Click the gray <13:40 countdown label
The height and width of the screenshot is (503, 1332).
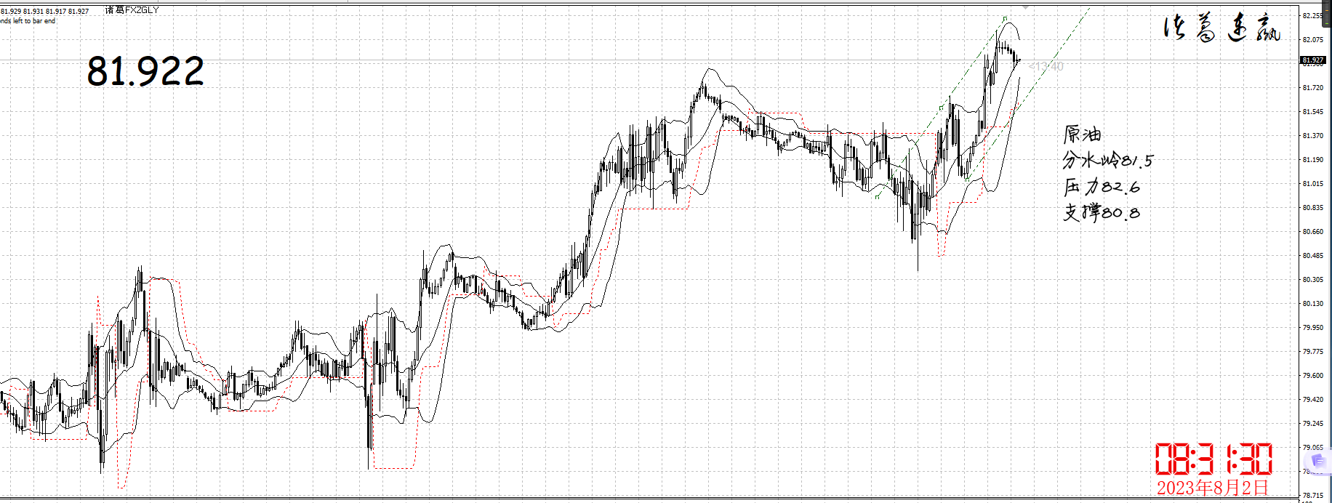[x=1046, y=67]
